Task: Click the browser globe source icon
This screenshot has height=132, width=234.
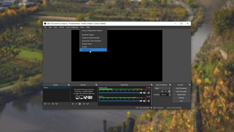Action: coord(86,98)
